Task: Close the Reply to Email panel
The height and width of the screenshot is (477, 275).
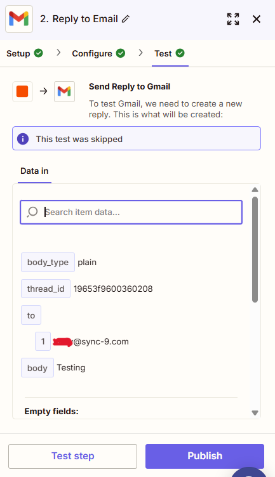Action: [257, 19]
